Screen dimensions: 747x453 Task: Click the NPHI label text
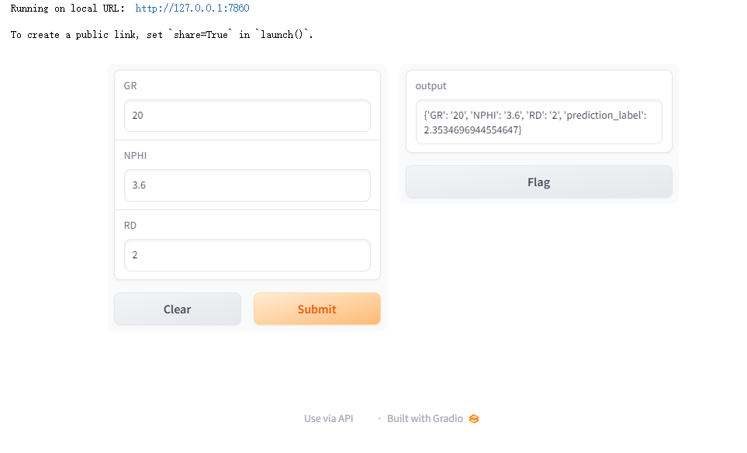[135, 156]
